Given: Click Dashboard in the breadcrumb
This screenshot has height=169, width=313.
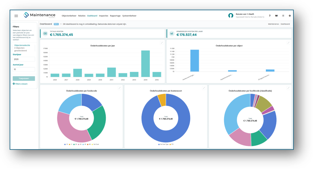Looking at the screenshot, I should point(285,24).
